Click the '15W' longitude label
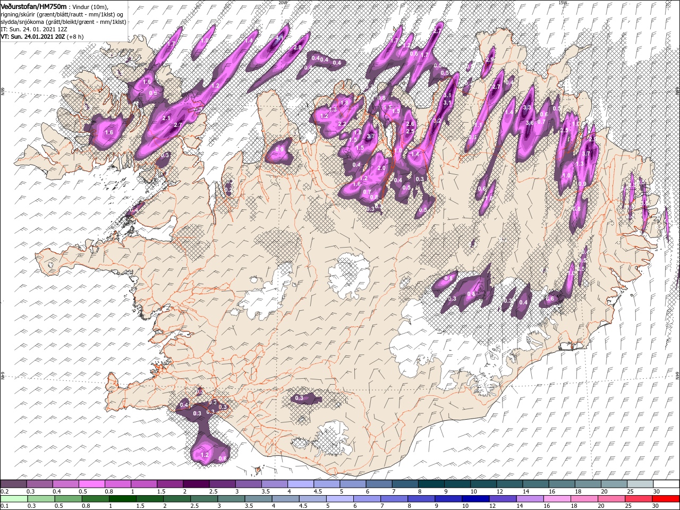This screenshot has height=510, width=680. pos(563,3)
